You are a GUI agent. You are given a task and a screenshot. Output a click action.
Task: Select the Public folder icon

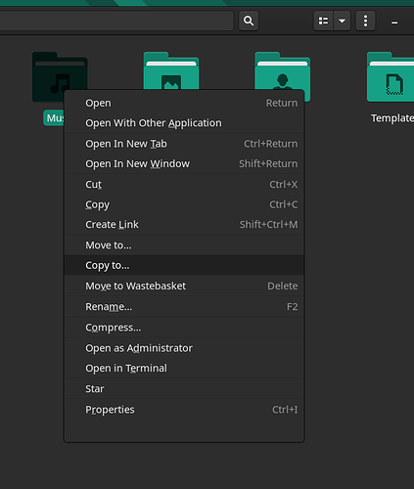point(283,70)
